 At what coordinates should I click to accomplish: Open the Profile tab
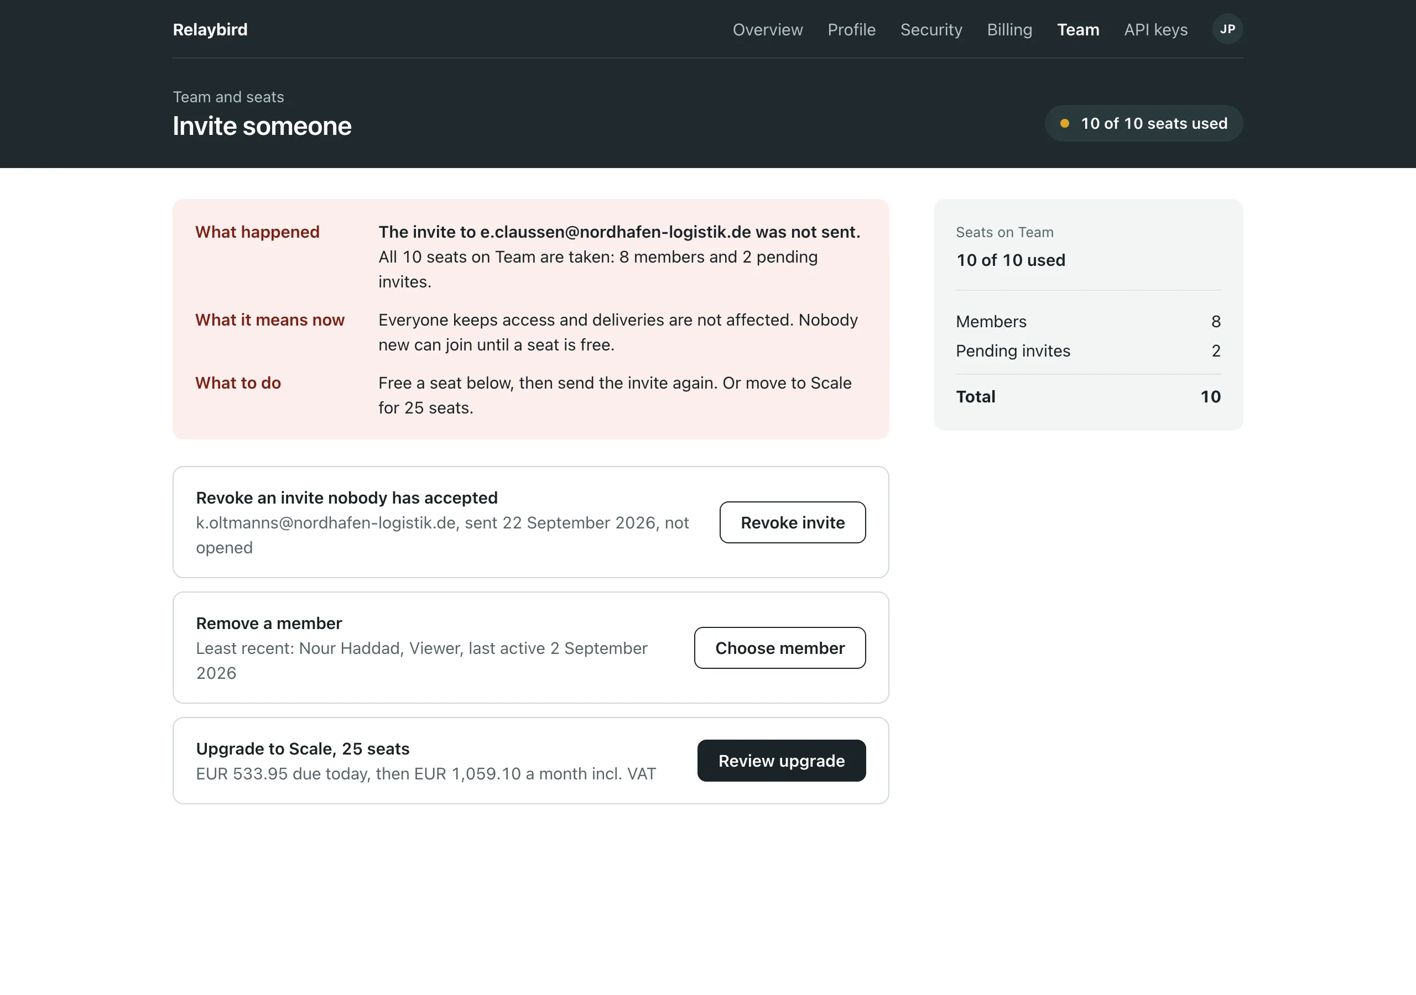click(851, 30)
